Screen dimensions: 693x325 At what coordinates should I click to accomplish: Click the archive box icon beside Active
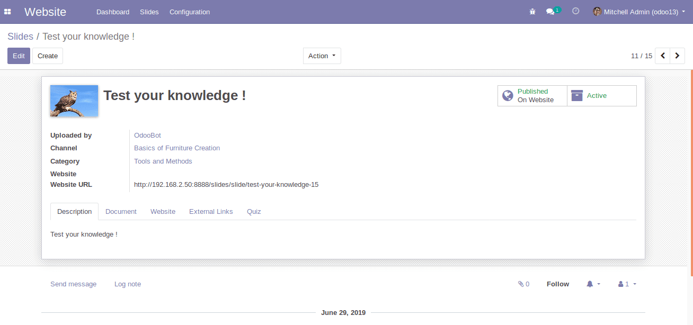click(x=577, y=96)
